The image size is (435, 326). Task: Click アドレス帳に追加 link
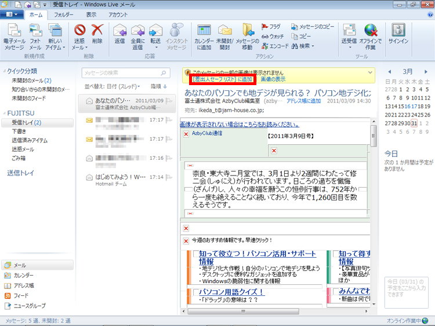pyautogui.click(x=303, y=101)
